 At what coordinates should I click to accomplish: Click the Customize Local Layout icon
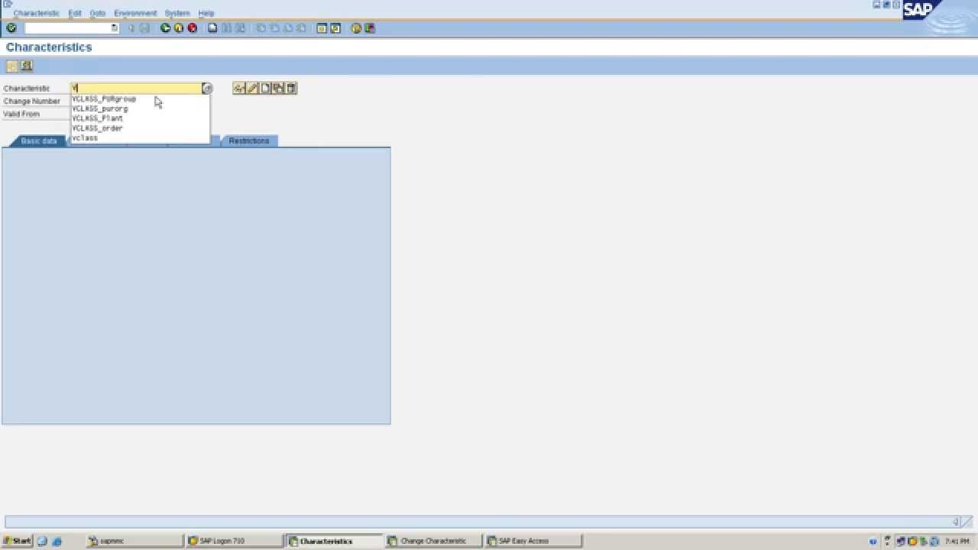tap(370, 28)
